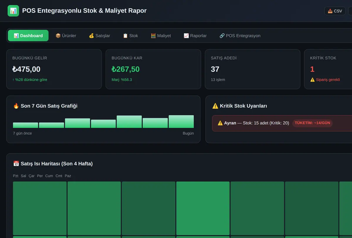The height and width of the screenshot is (238, 352).
Task: View the Raporlar tab
Action: [195, 36]
